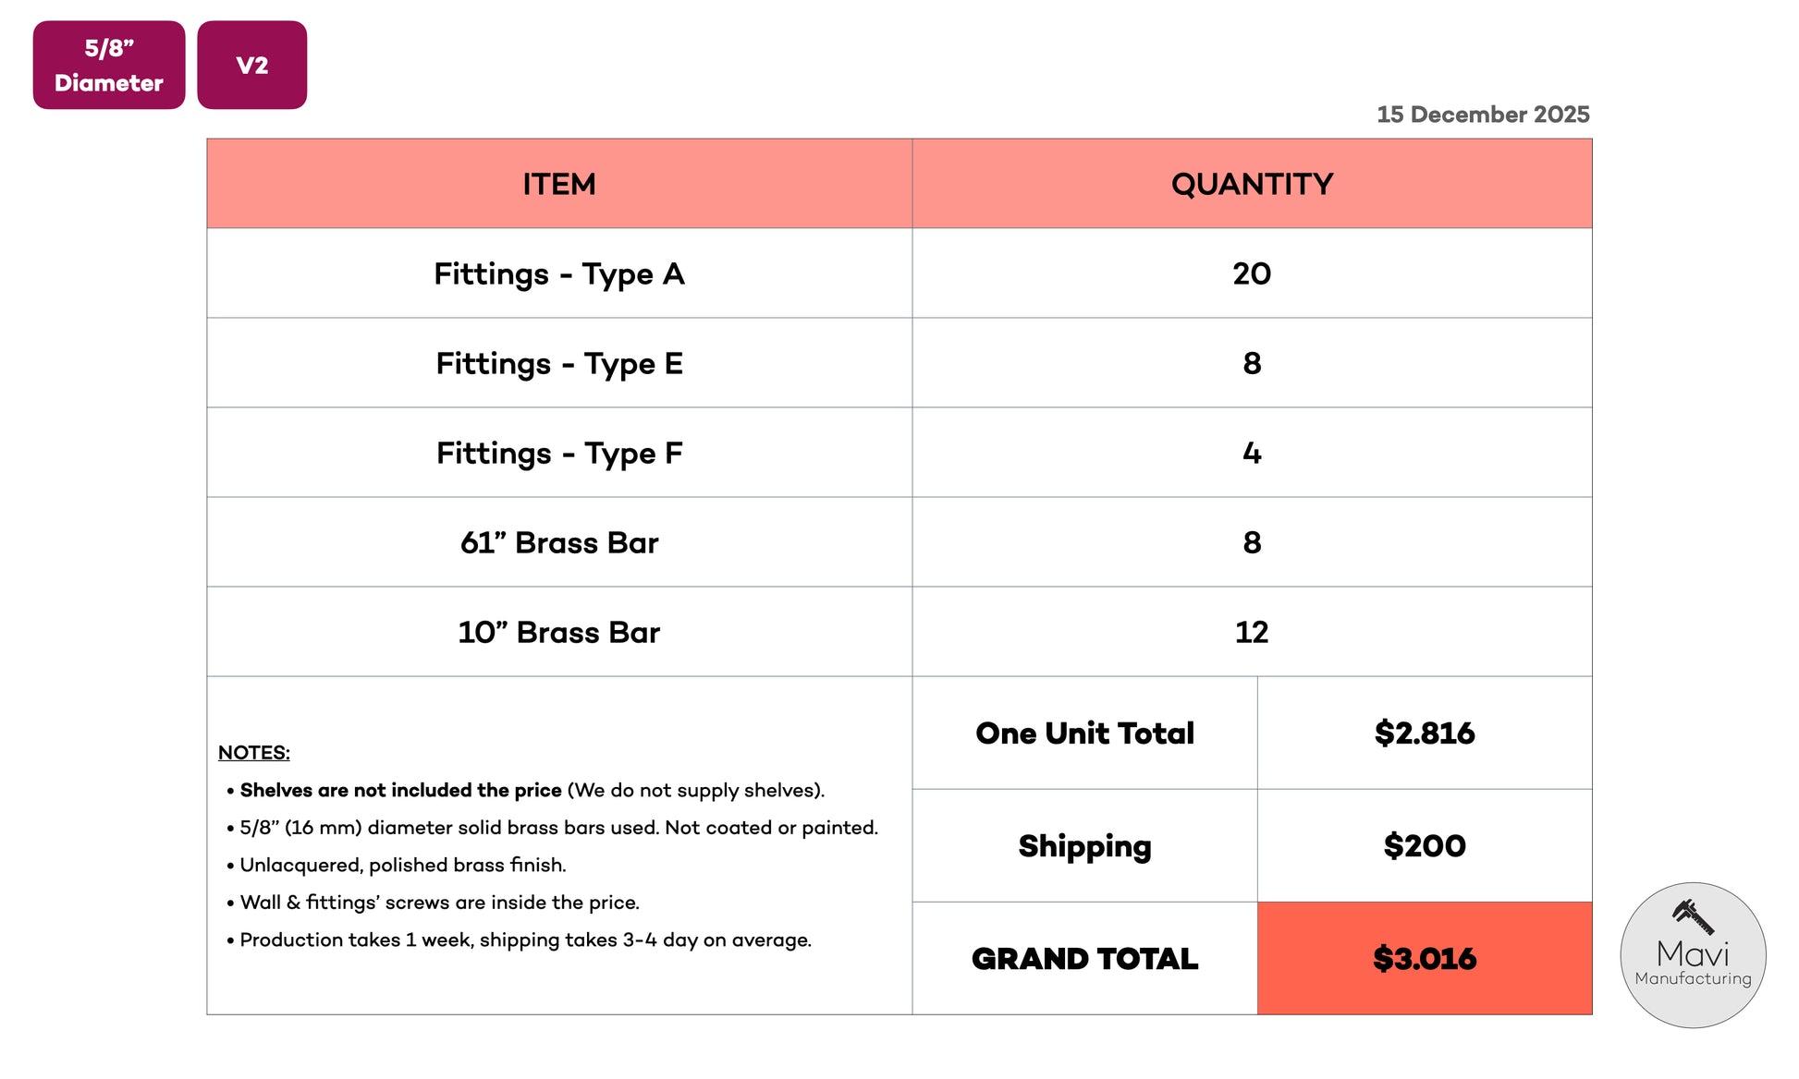
Task: Click the 5/8" Diameter badge
Action: pos(109,65)
